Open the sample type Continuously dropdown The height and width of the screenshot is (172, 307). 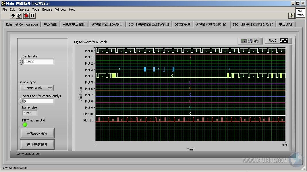point(36,88)
